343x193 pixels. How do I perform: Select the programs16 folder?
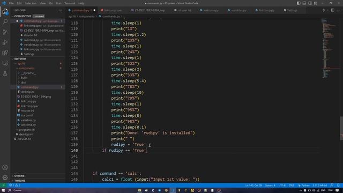(38, 130)
